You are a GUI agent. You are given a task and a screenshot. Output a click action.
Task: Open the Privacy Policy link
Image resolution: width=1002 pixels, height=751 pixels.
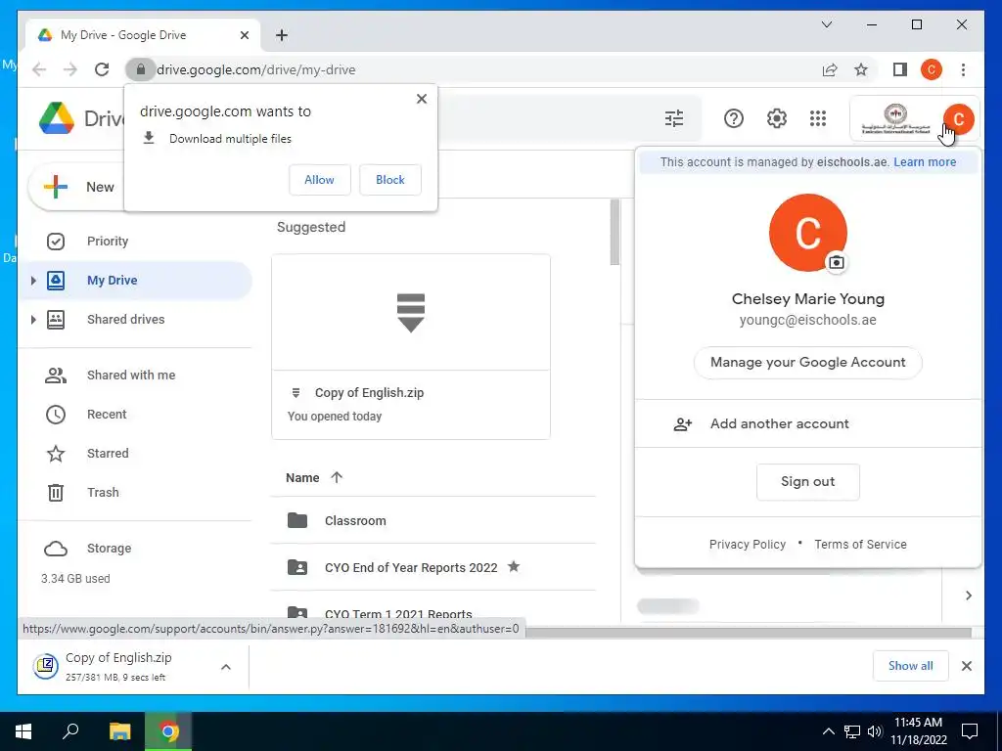click(x=747, y=545)
